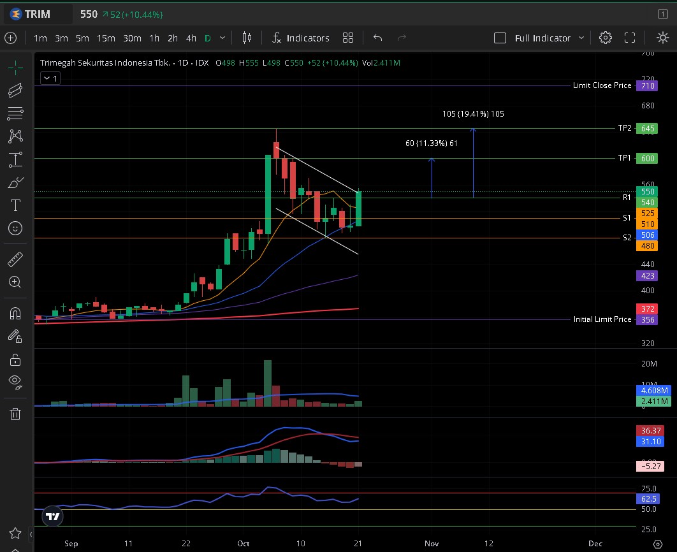Enable the magnet snap mode
Screen dimensions: 677x552
(16, 313)
